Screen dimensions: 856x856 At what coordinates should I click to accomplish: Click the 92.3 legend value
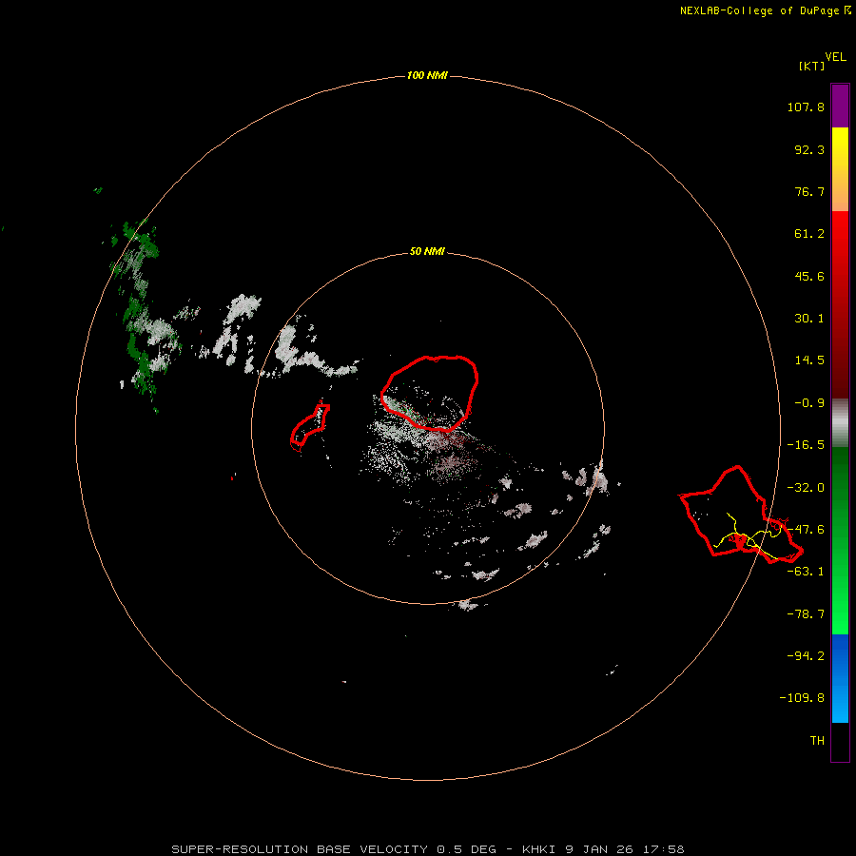[x=809, y=149]
